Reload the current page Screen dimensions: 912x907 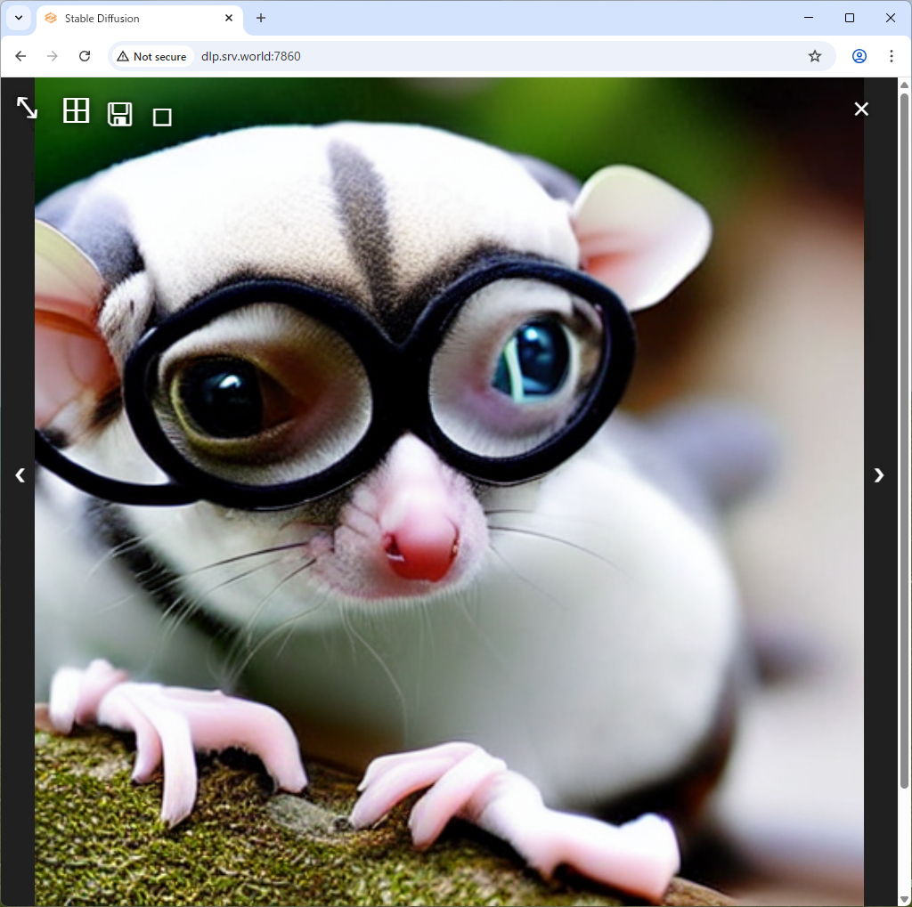click(x=85, y=56)
